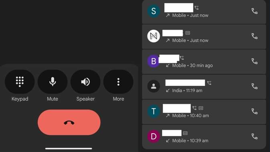Image resolution: width=270 pixels, height=152 pixels.
Task: Tap the generic person avatar for India caller
Action: tap(153, 86)
